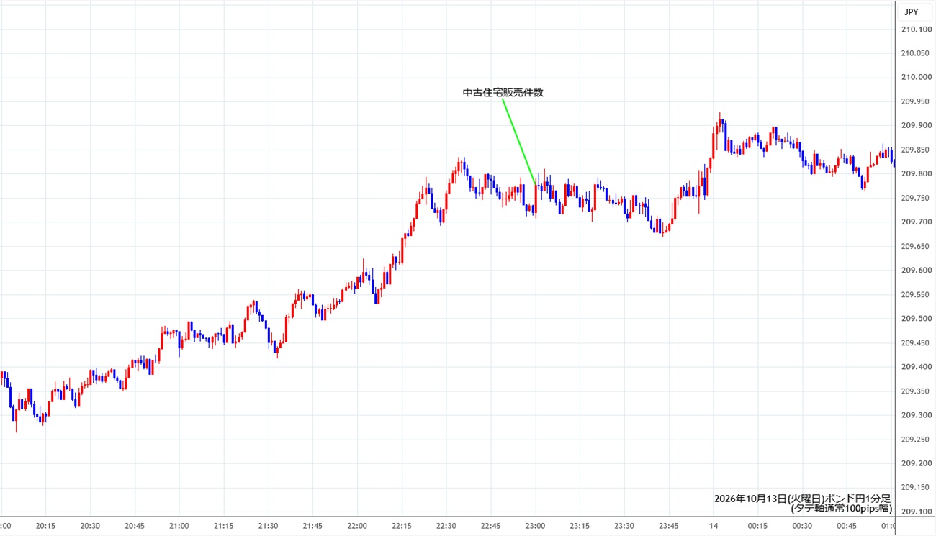
Task: Click the 22:00 time axis label
Action: point(357,526)
